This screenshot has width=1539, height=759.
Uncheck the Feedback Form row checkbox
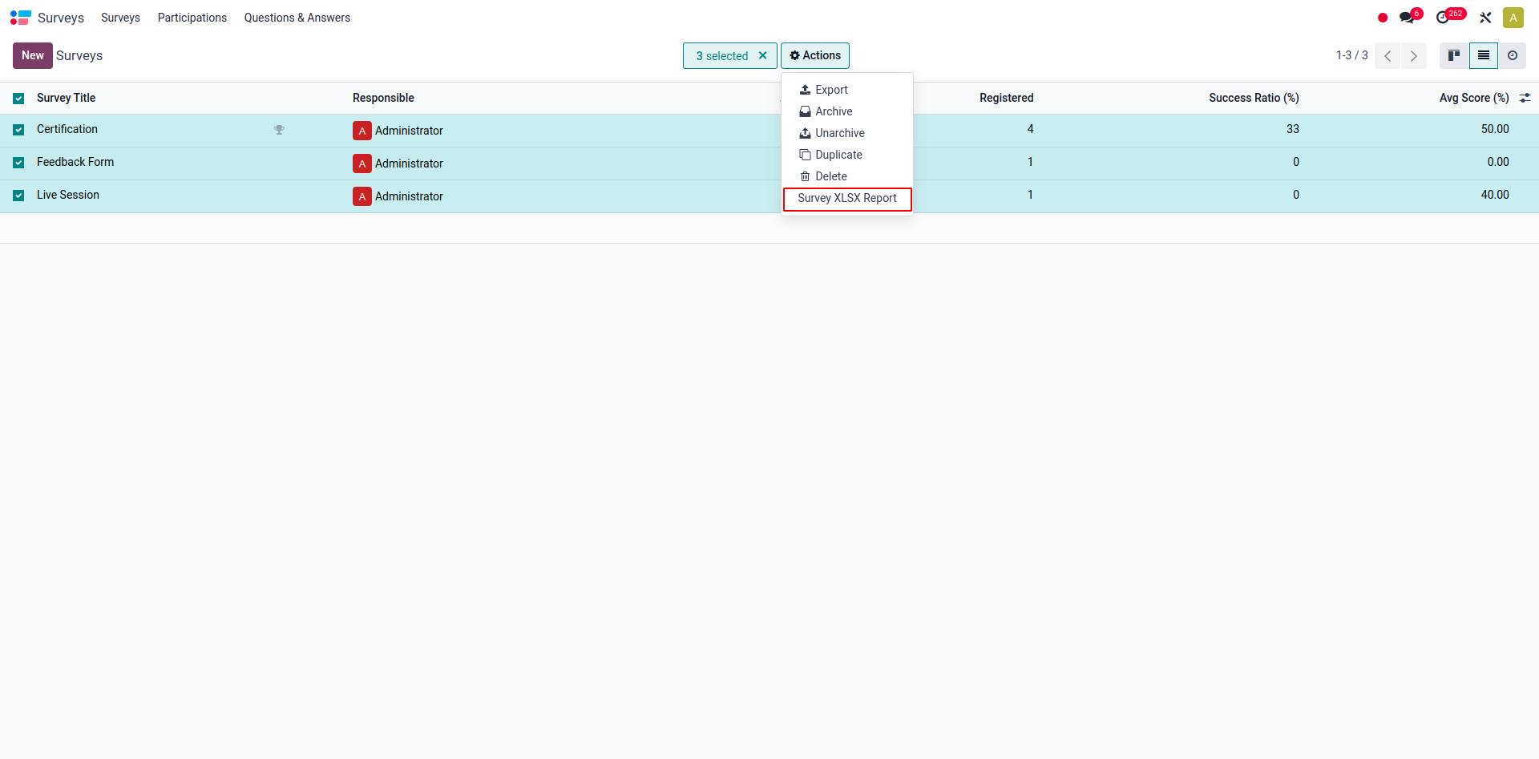[18, 163]
